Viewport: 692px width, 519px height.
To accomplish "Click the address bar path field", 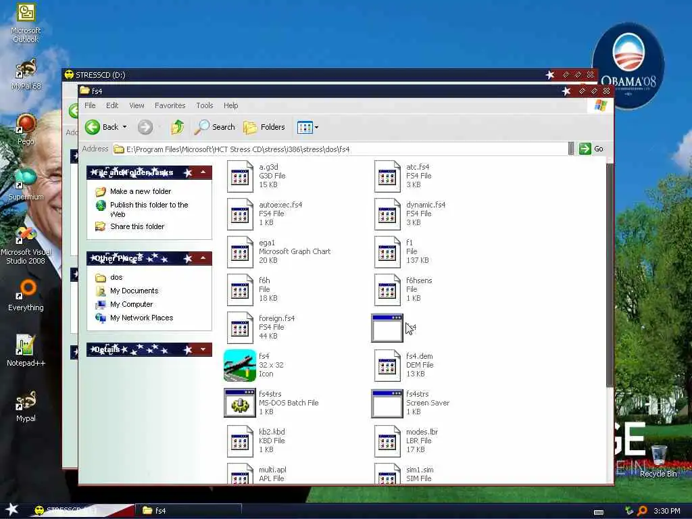I will [340, 149].
